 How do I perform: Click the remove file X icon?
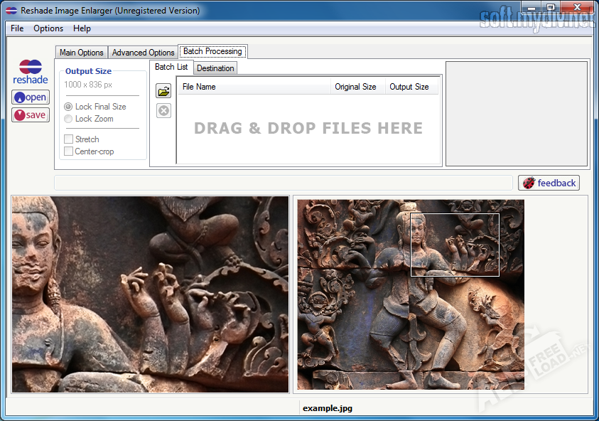[x=163, y=110]
